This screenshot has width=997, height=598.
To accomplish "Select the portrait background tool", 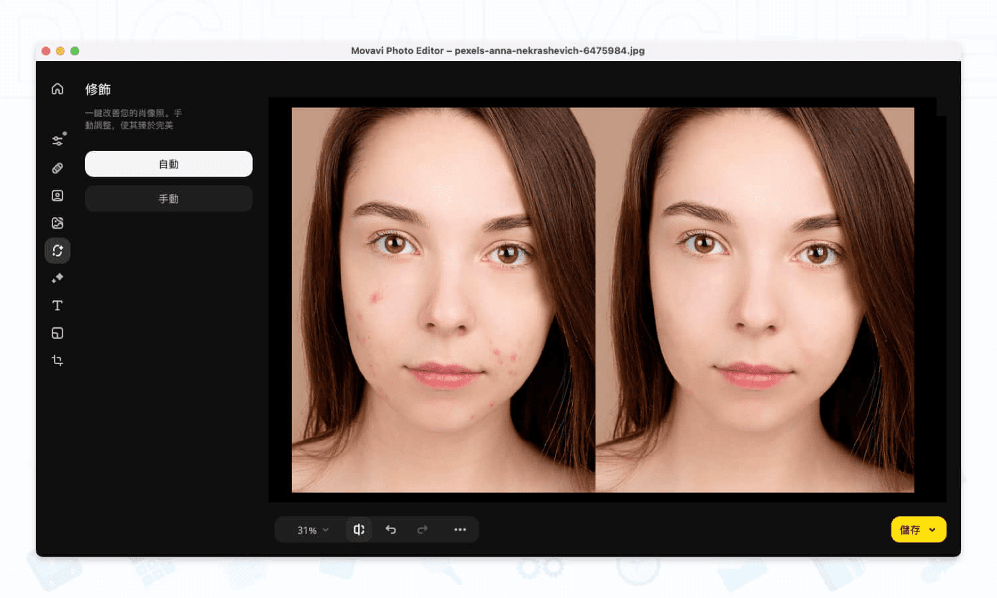I will [x=57, y=195].
